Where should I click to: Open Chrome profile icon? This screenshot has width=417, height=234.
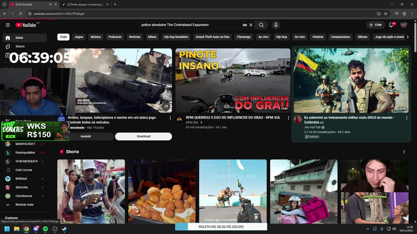coord(404,14)
